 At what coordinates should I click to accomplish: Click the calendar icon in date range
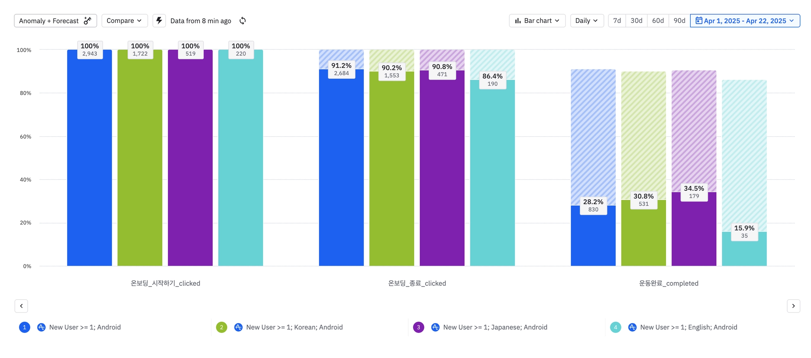click(699, 21)
